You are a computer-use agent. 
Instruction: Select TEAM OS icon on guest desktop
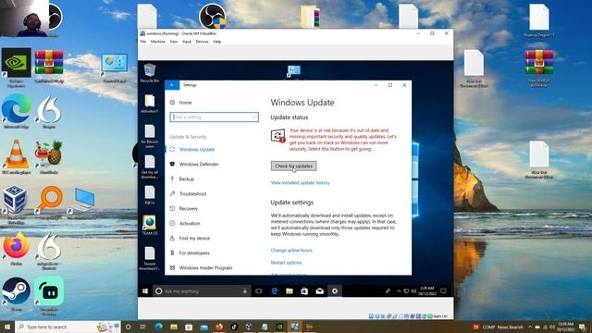point(150,226)
